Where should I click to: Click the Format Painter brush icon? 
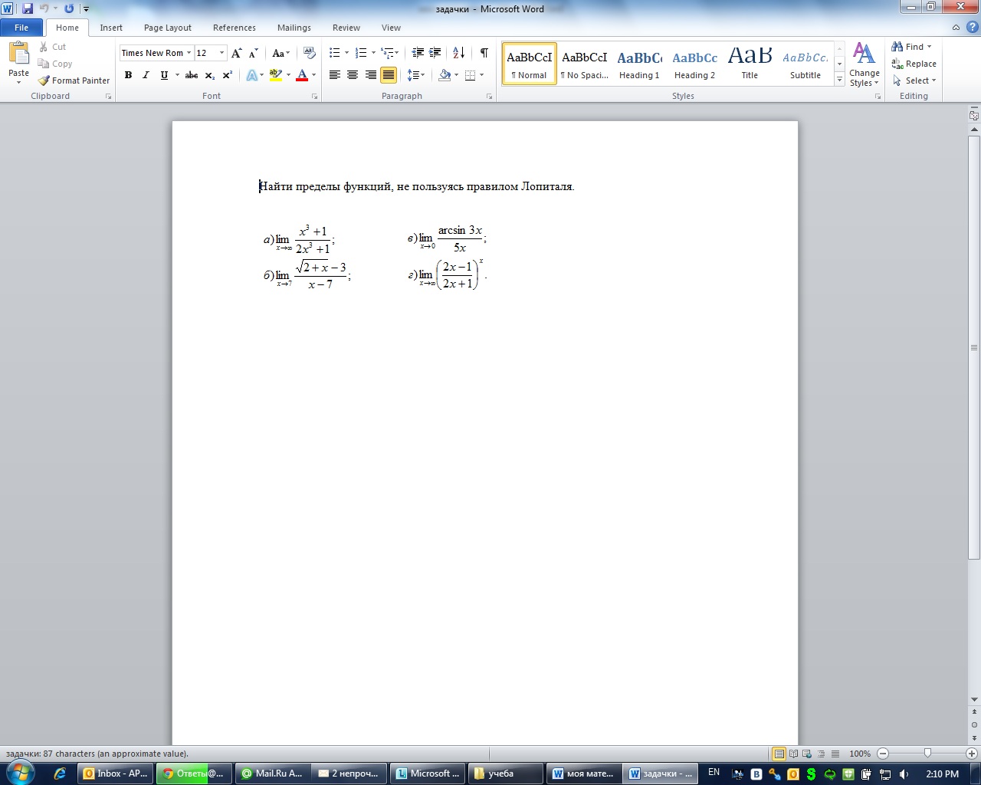tap(44, 80)
